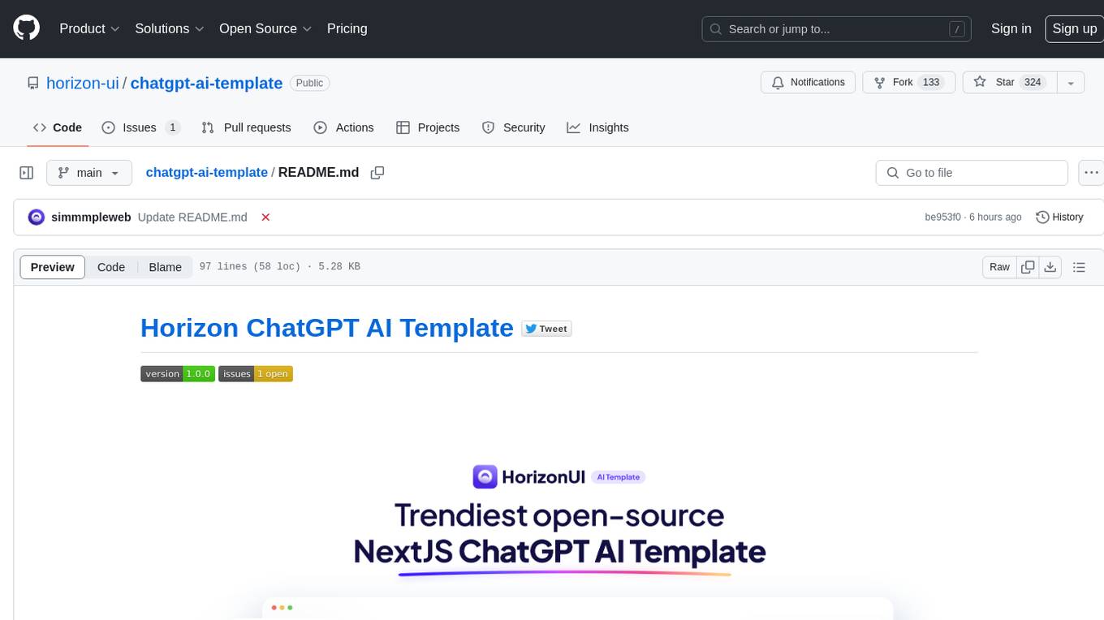This screenshot has width=1104, height=620.
Task: Click the issues count 1 label
Action: (172, 127)
